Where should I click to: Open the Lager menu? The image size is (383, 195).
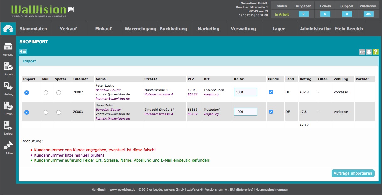[x=279, y=29]
